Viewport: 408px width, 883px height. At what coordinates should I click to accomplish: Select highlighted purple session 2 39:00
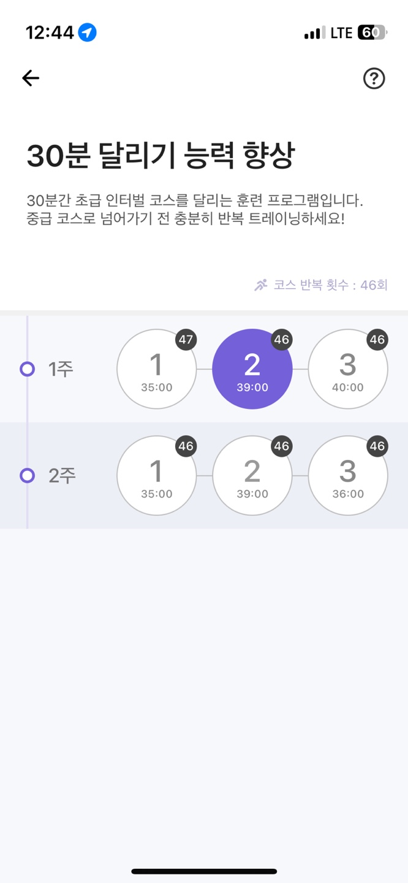click(x=252, y=369)
